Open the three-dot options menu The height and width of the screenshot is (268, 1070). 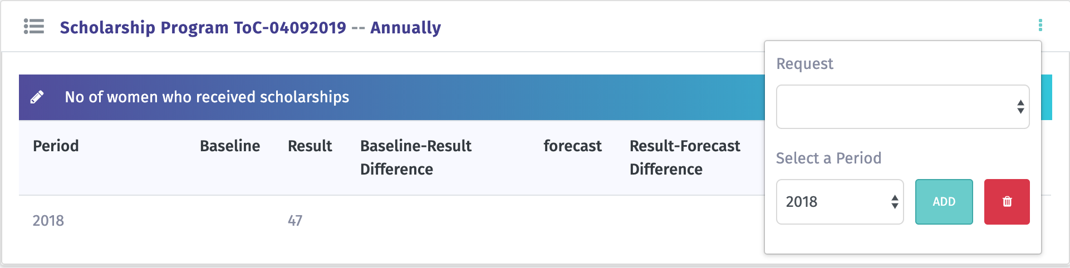[1040, 25]
